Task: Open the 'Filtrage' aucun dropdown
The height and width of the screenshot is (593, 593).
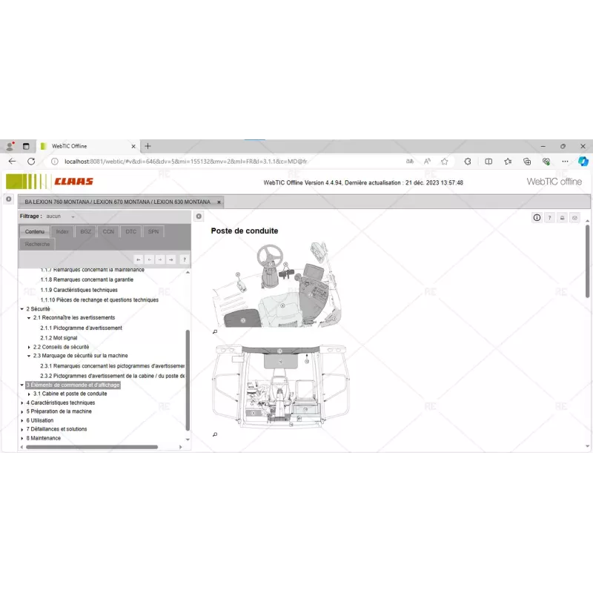Action: [x=60, y=216]
